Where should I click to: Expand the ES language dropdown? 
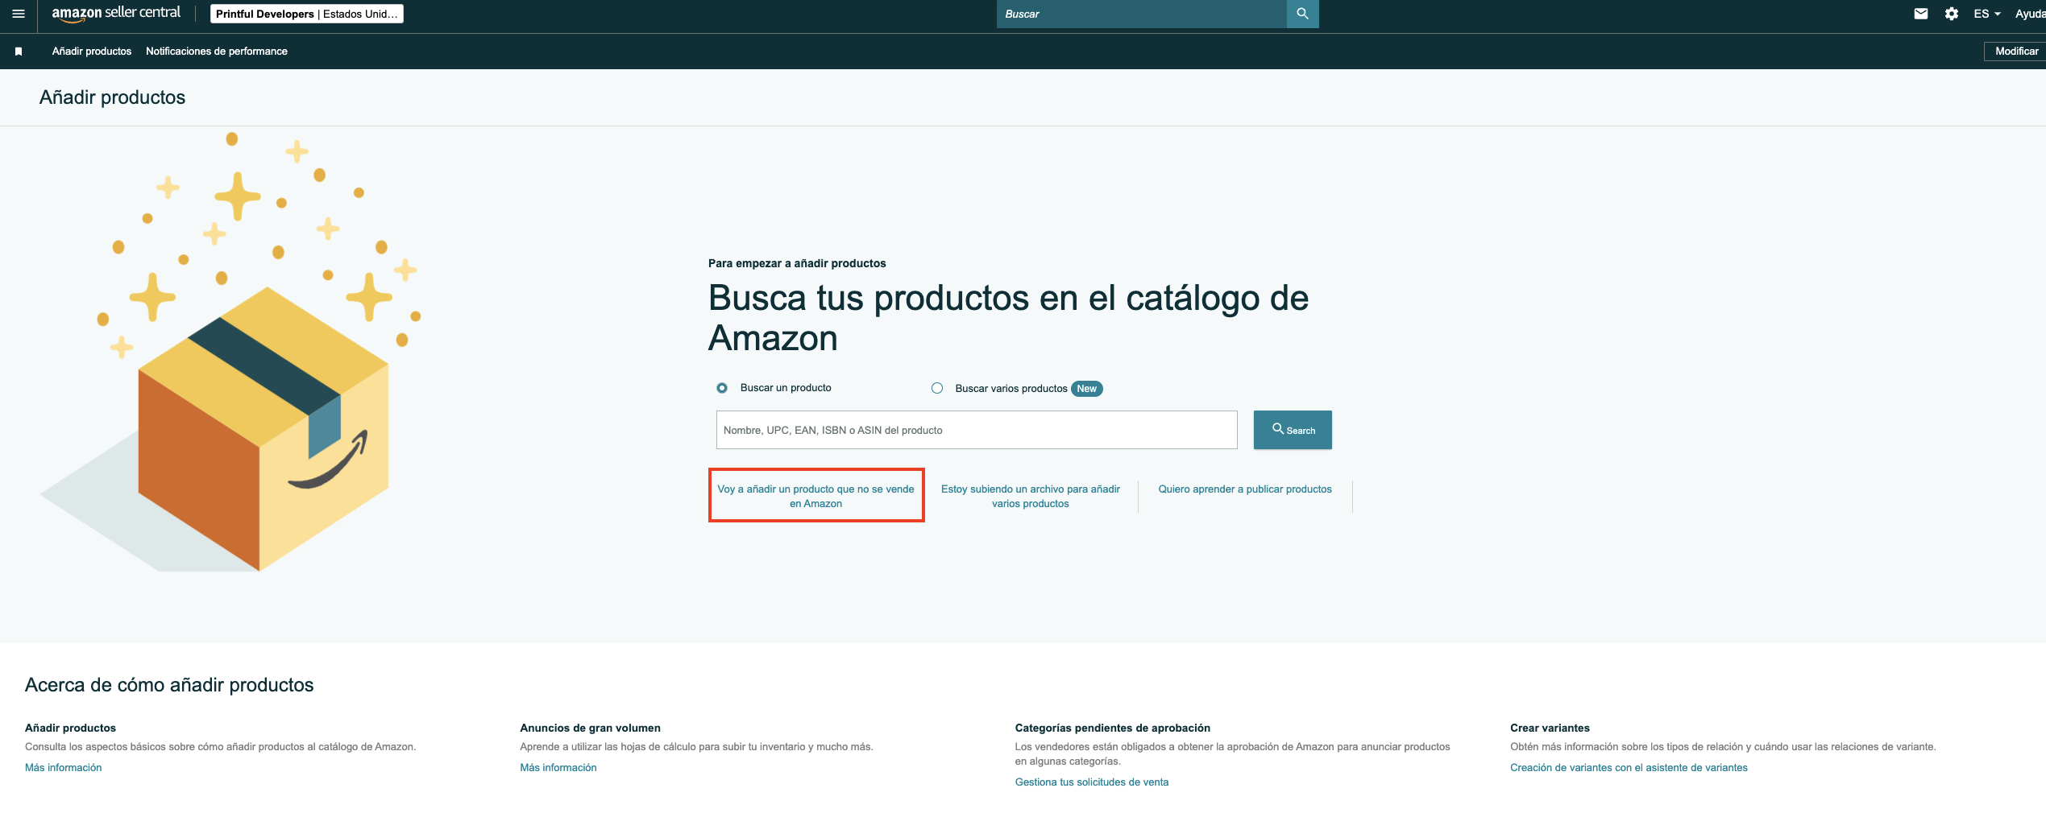[1986, 14]
